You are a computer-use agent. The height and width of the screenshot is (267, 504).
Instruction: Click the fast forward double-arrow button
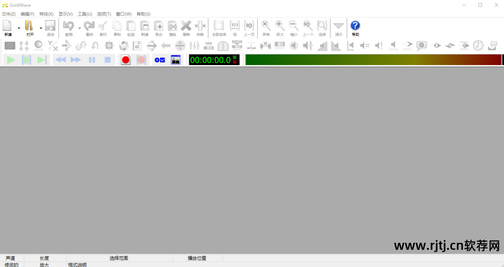coord(76,60)
